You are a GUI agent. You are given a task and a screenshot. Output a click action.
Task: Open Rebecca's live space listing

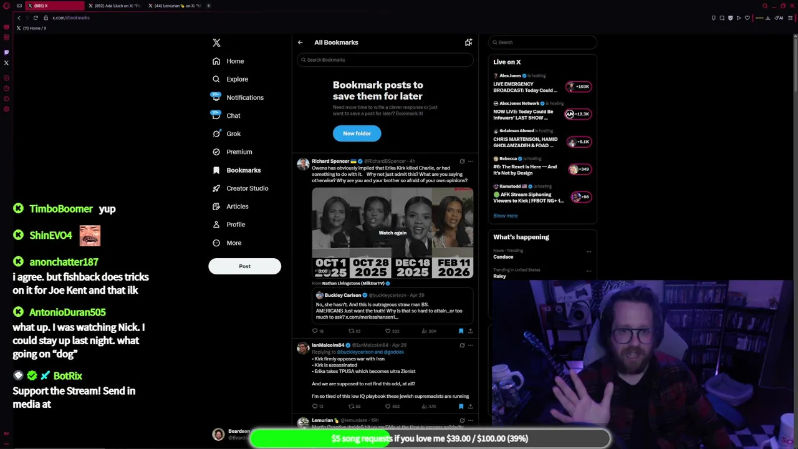(x=542, y=166)
